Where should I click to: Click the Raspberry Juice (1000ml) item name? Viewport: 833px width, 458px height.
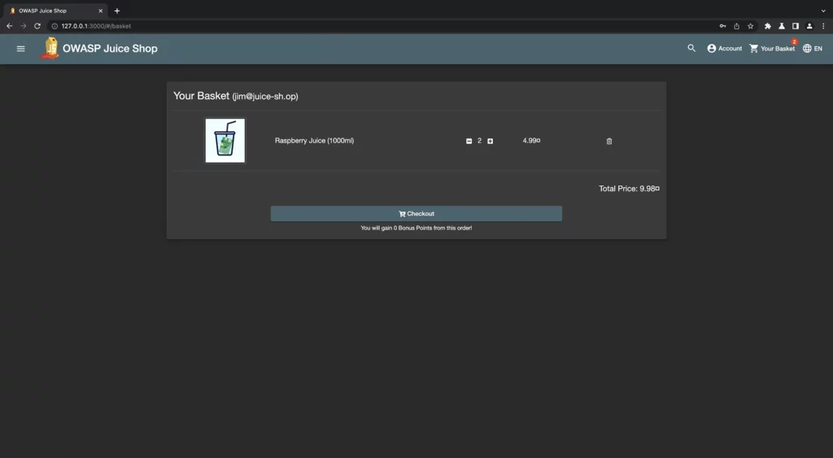point(314,140)
